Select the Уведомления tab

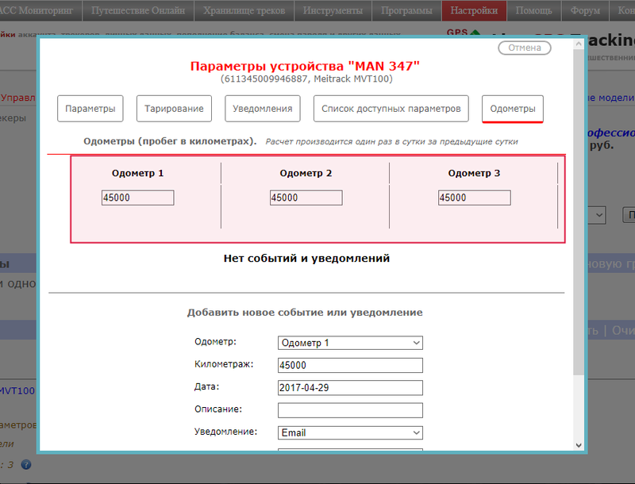click(x=263, y=109)
